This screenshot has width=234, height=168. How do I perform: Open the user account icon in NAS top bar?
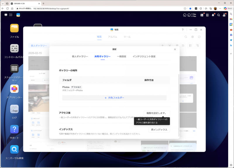click(x=224, y=15)
